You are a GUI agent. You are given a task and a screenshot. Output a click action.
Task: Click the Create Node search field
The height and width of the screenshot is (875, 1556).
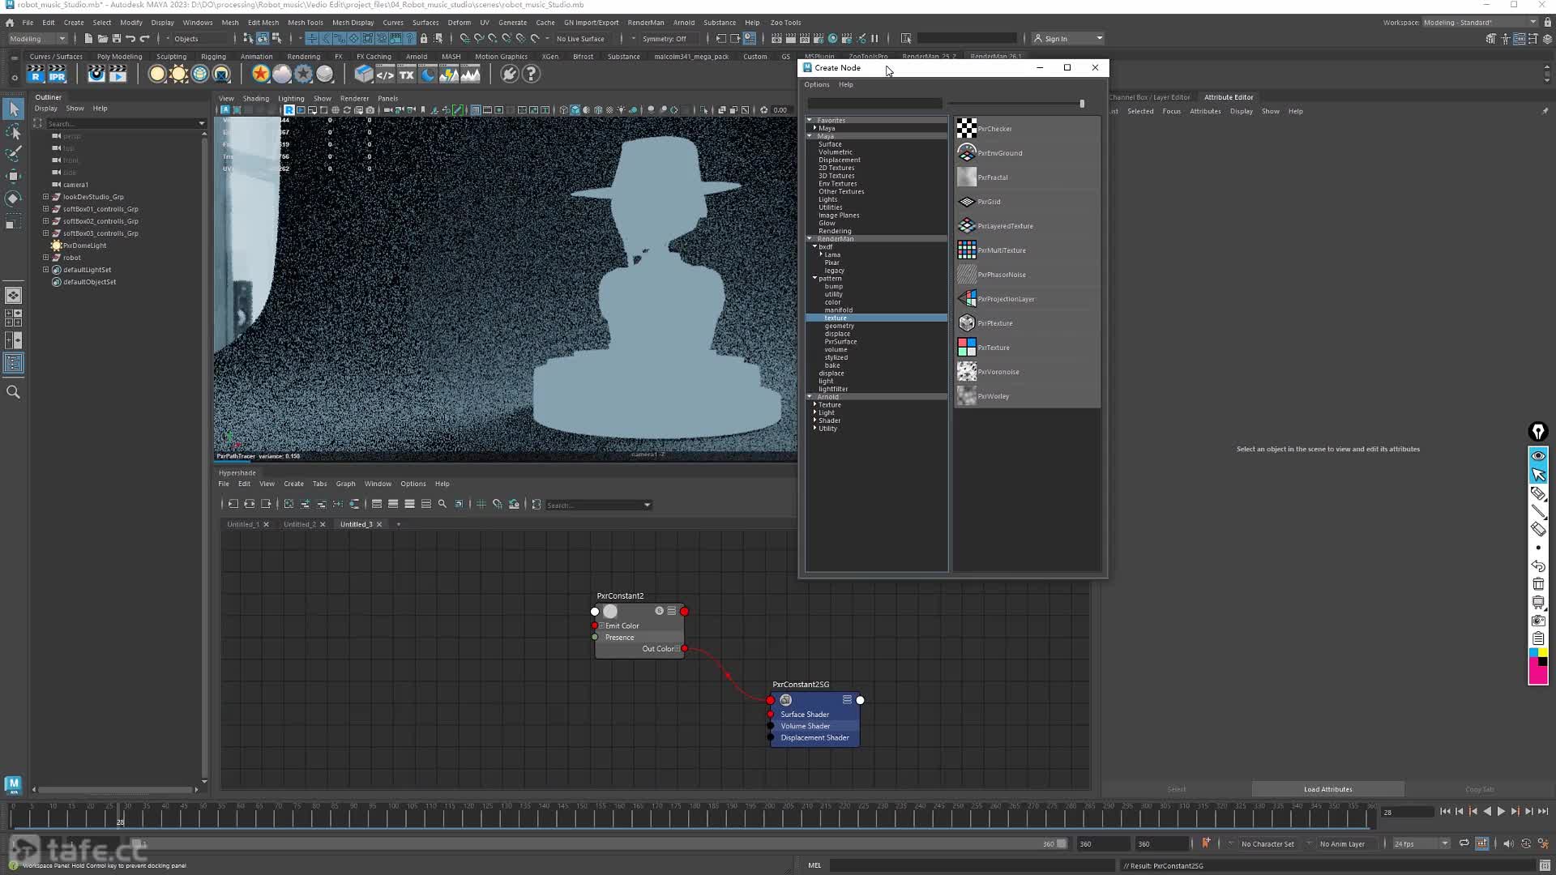click(874, 104)
